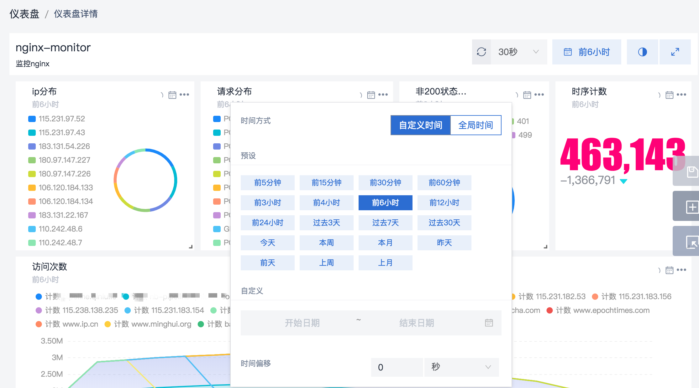The width and height of the screenshot is (699, 388).
Task: Open the calendar icon in ip分布 panel
Action: pyautogui.click(x=172, y=95)
